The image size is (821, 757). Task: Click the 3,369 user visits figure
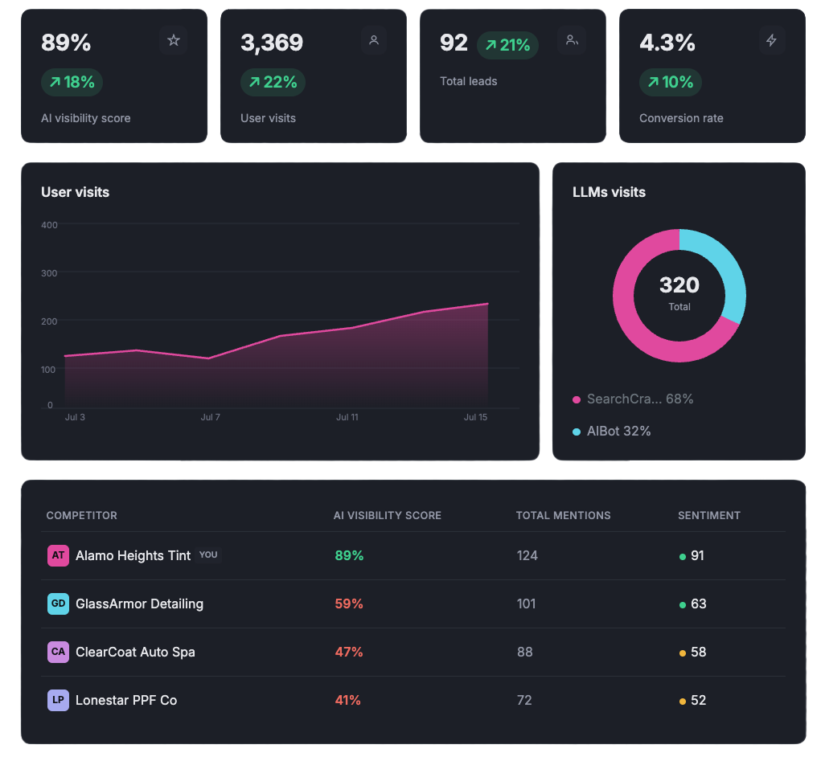[272, 43]
